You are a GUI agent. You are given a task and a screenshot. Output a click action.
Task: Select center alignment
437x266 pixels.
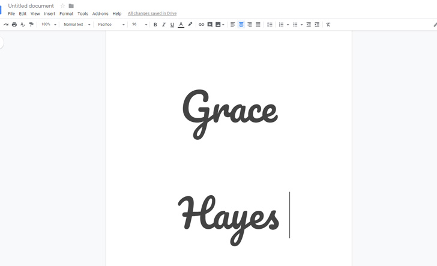click(241, 25)
